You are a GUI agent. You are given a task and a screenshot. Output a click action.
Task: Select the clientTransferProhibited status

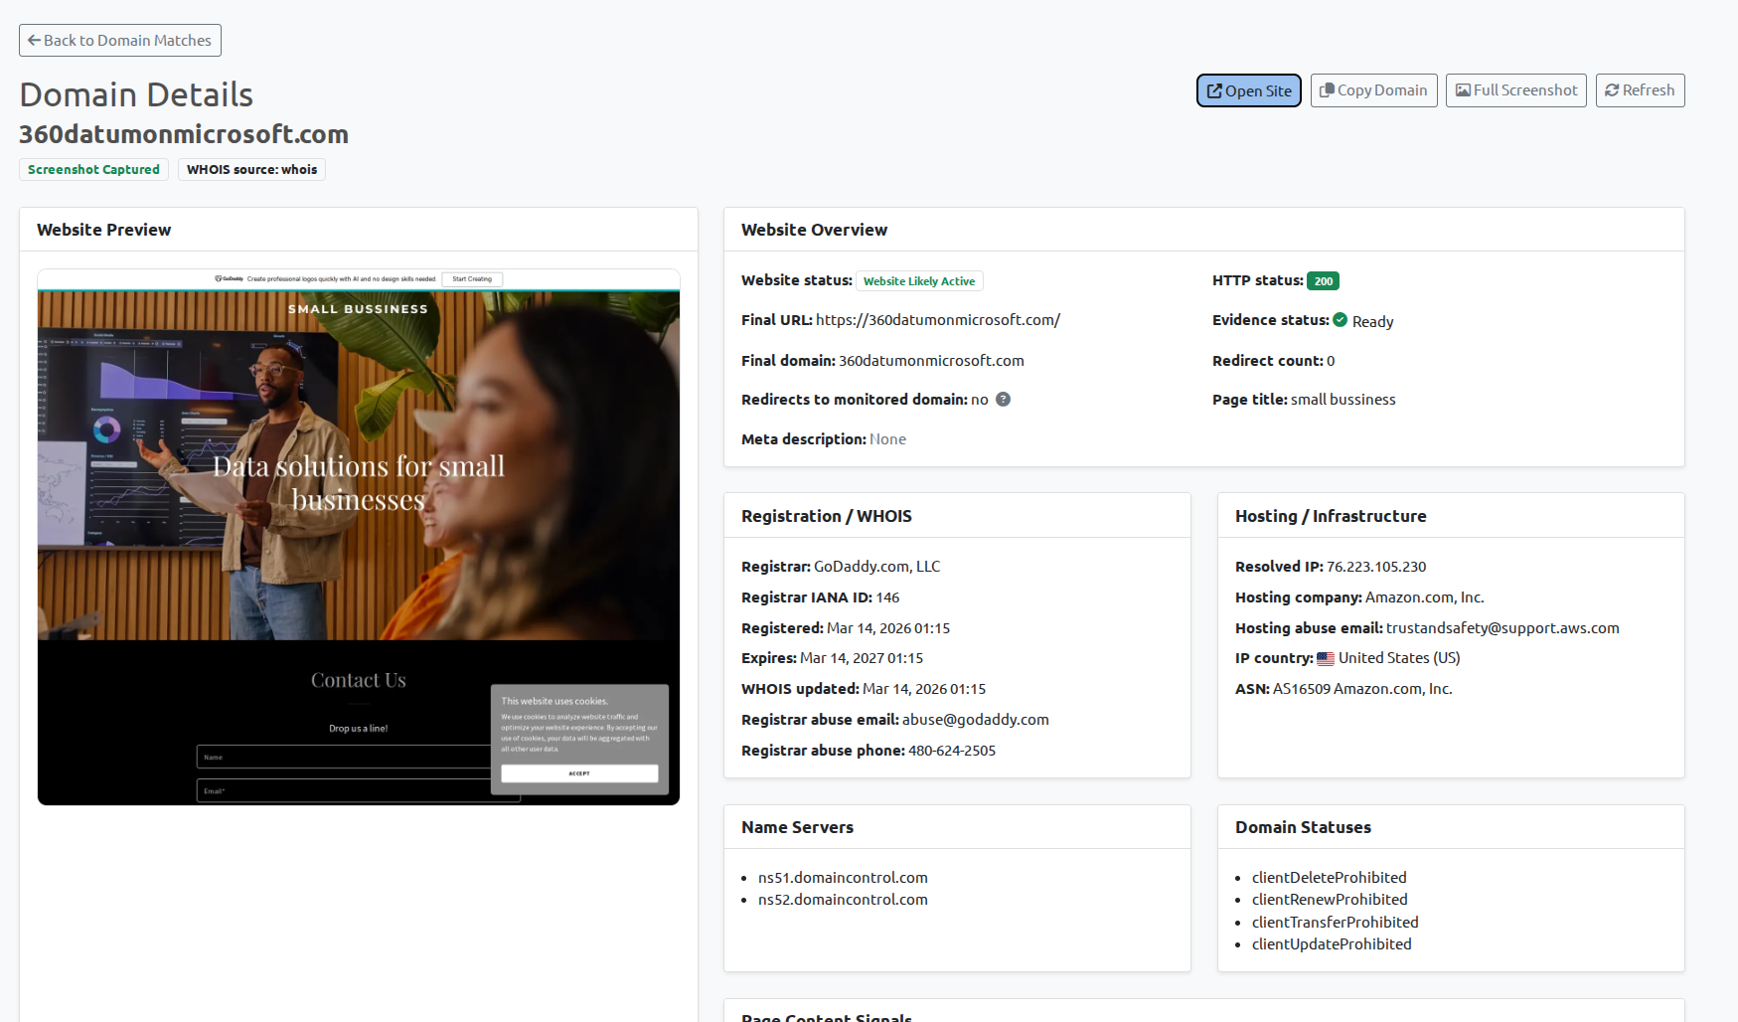coord(1336,923)
